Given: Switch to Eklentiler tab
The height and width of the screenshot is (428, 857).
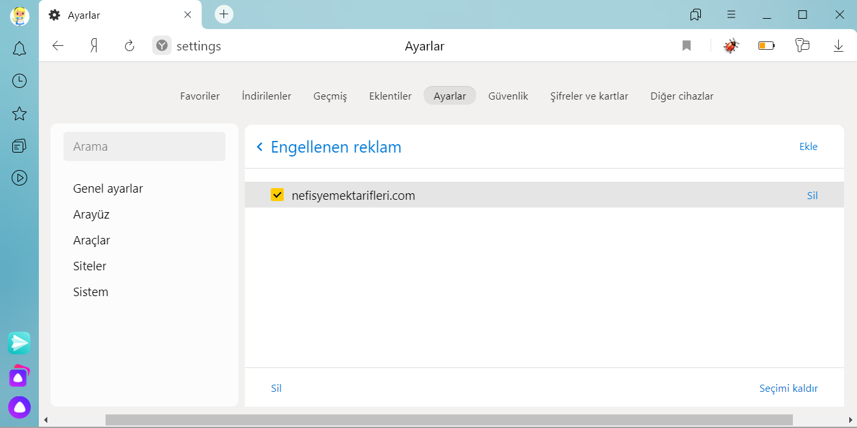Looking at the screenshot, I should (x=390, y=96).
